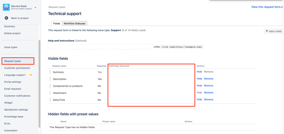Click the Back to project arrow icon

(x=7, y=18)
